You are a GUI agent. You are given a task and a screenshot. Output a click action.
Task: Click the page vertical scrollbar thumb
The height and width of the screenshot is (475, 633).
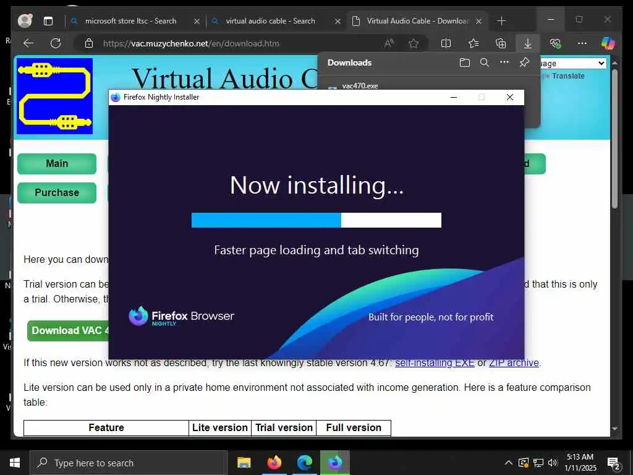[614, 139]
